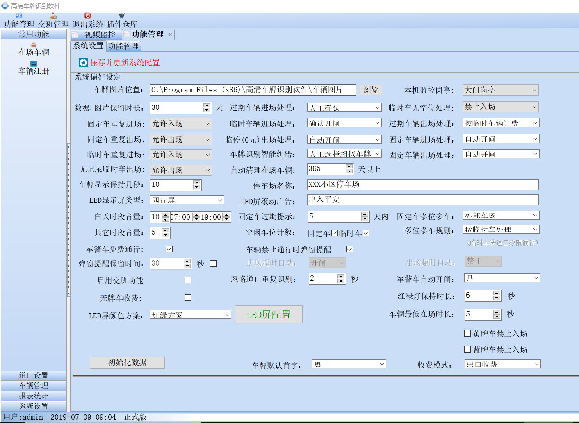This screenshot has width=579, height=423.
Task: Click 浏览 browse button
Action: (x=371, y=90)
